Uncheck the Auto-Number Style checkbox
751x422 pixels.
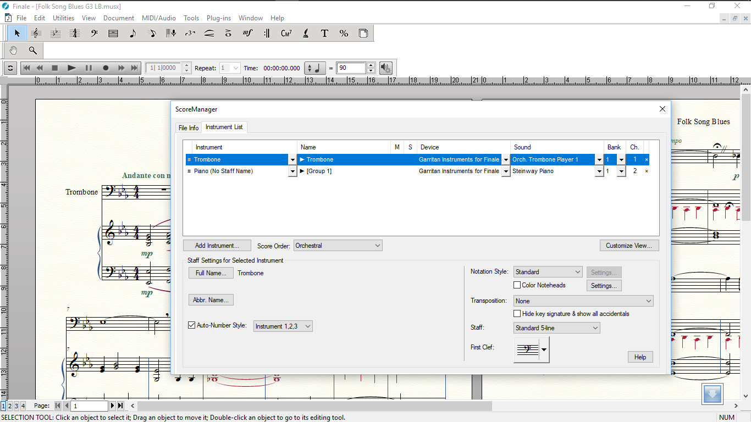(192, 326)
